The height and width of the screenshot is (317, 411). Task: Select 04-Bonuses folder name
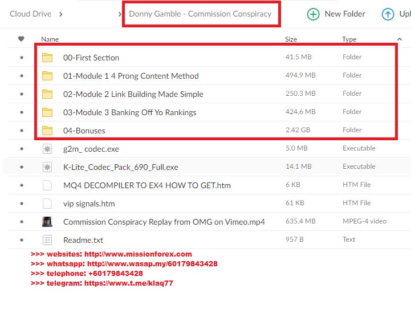(x=84, y=131)
